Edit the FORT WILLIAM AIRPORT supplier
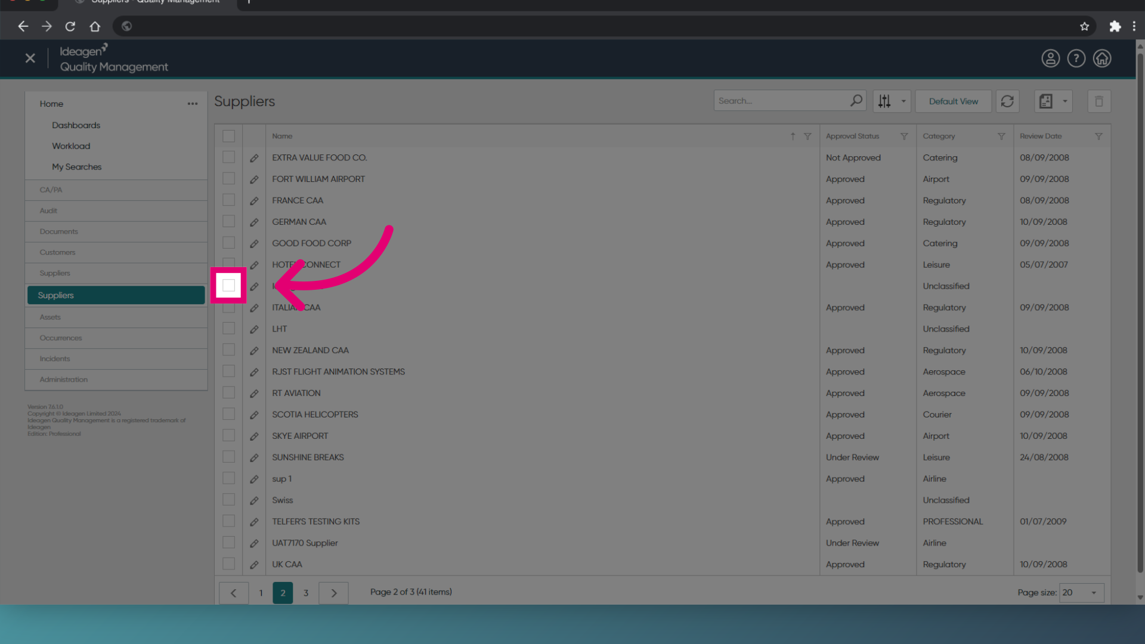1145x644 pixels. coord(254,179)
